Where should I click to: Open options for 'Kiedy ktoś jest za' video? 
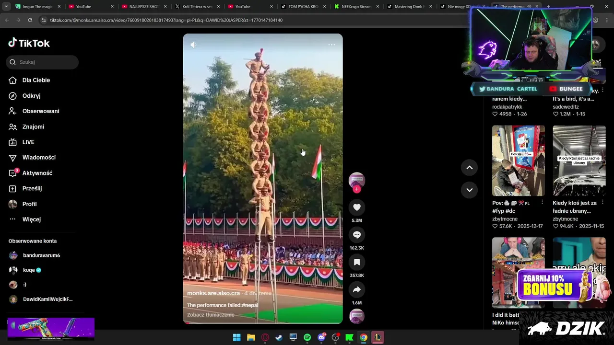point(603,203)
